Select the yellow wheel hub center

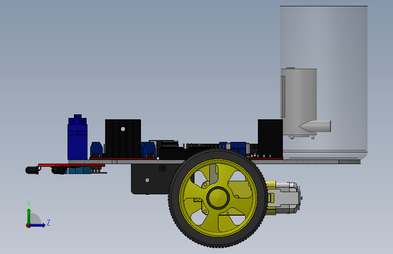coord(218,198)
